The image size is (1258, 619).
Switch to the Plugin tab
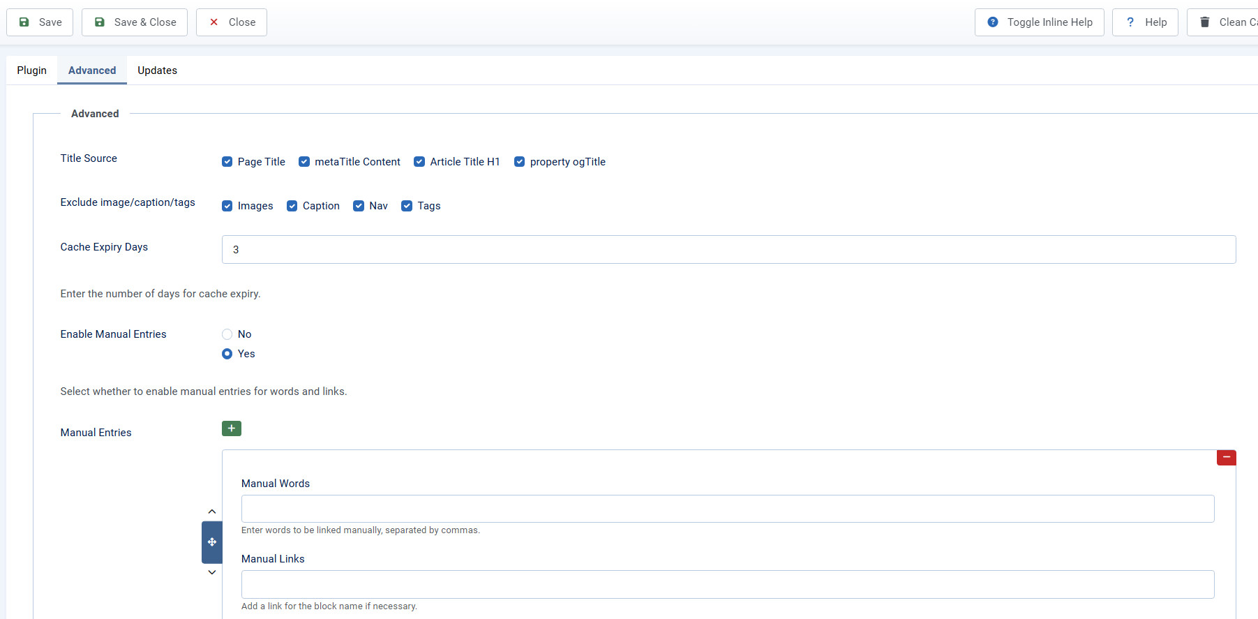pos(32,70)
